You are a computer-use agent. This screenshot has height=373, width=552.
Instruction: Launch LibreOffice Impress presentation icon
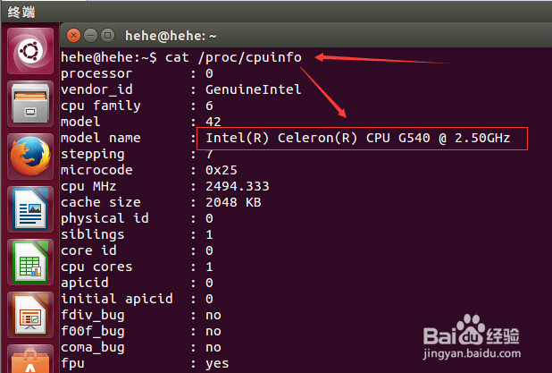(30, 315)
